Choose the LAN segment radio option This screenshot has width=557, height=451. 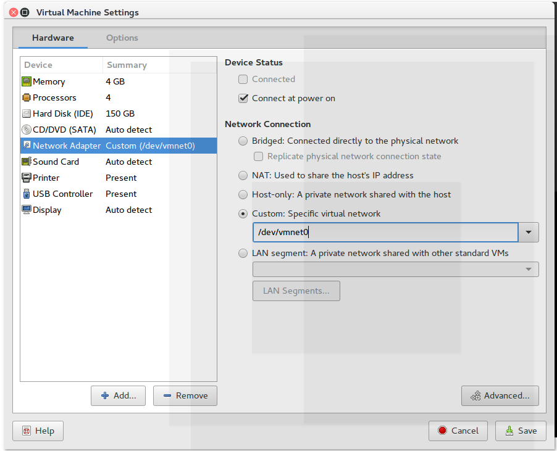coord(243,253)
